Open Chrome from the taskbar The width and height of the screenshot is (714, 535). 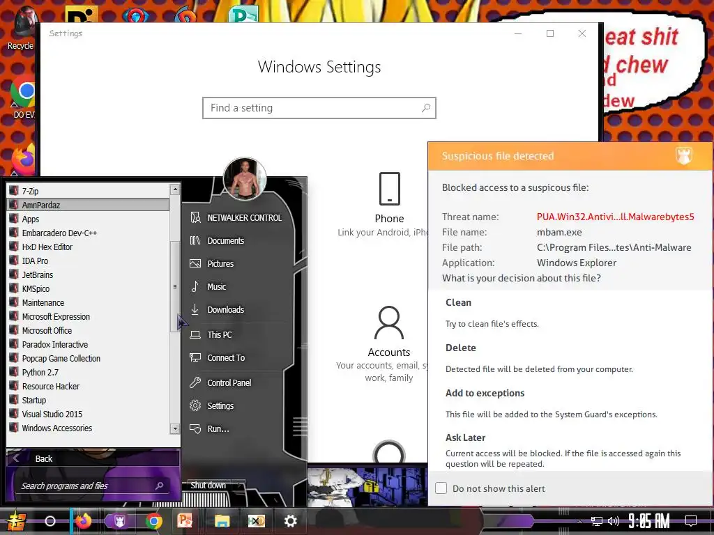pyautogui.click(x=154, y=521)
